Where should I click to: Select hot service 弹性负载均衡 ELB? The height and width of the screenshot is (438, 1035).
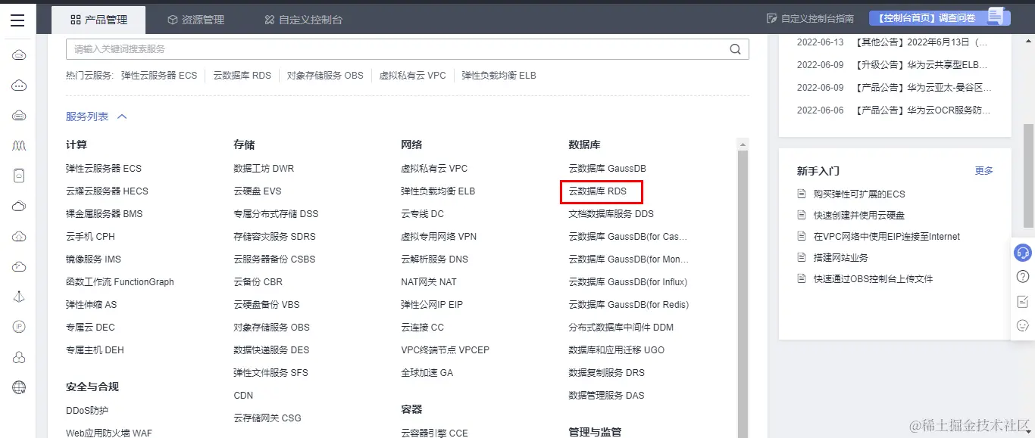click(x=499, y=76)
